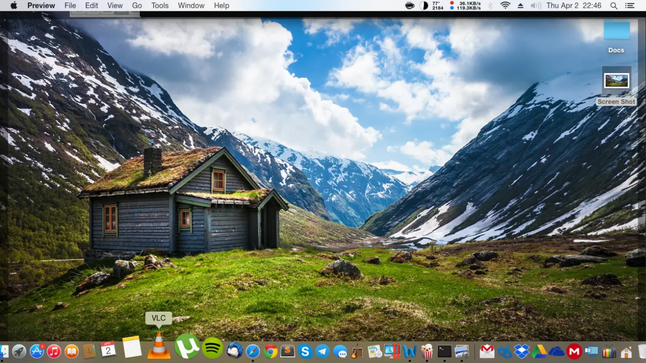Viewport: 646px width, 363px height.
Task: Open Thunderbird mail from the Dock
Action: [235, 351]
